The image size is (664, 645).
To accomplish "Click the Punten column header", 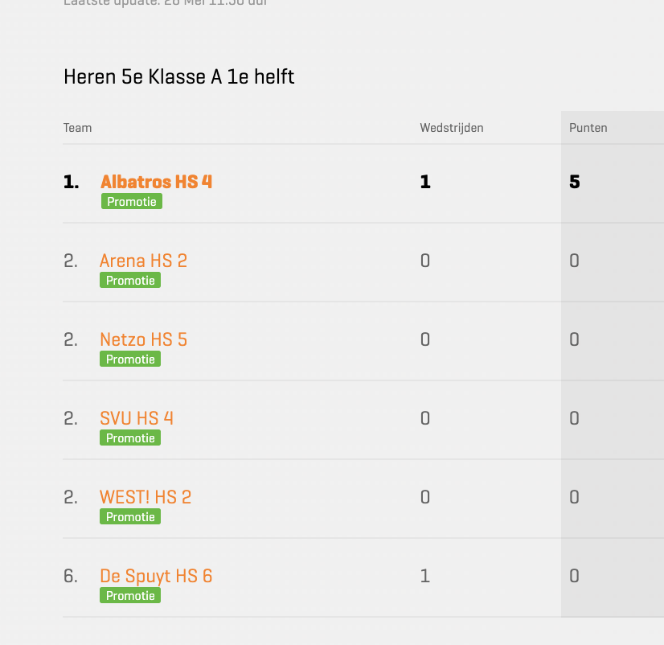I will click(x=588, y=128).
